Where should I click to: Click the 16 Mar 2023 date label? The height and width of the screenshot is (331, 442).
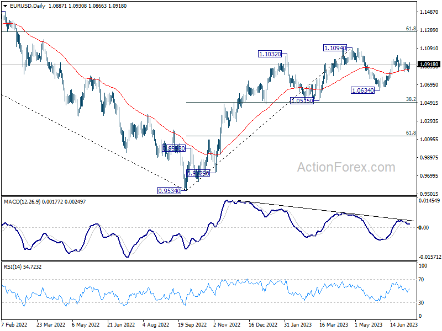point(334,325)
